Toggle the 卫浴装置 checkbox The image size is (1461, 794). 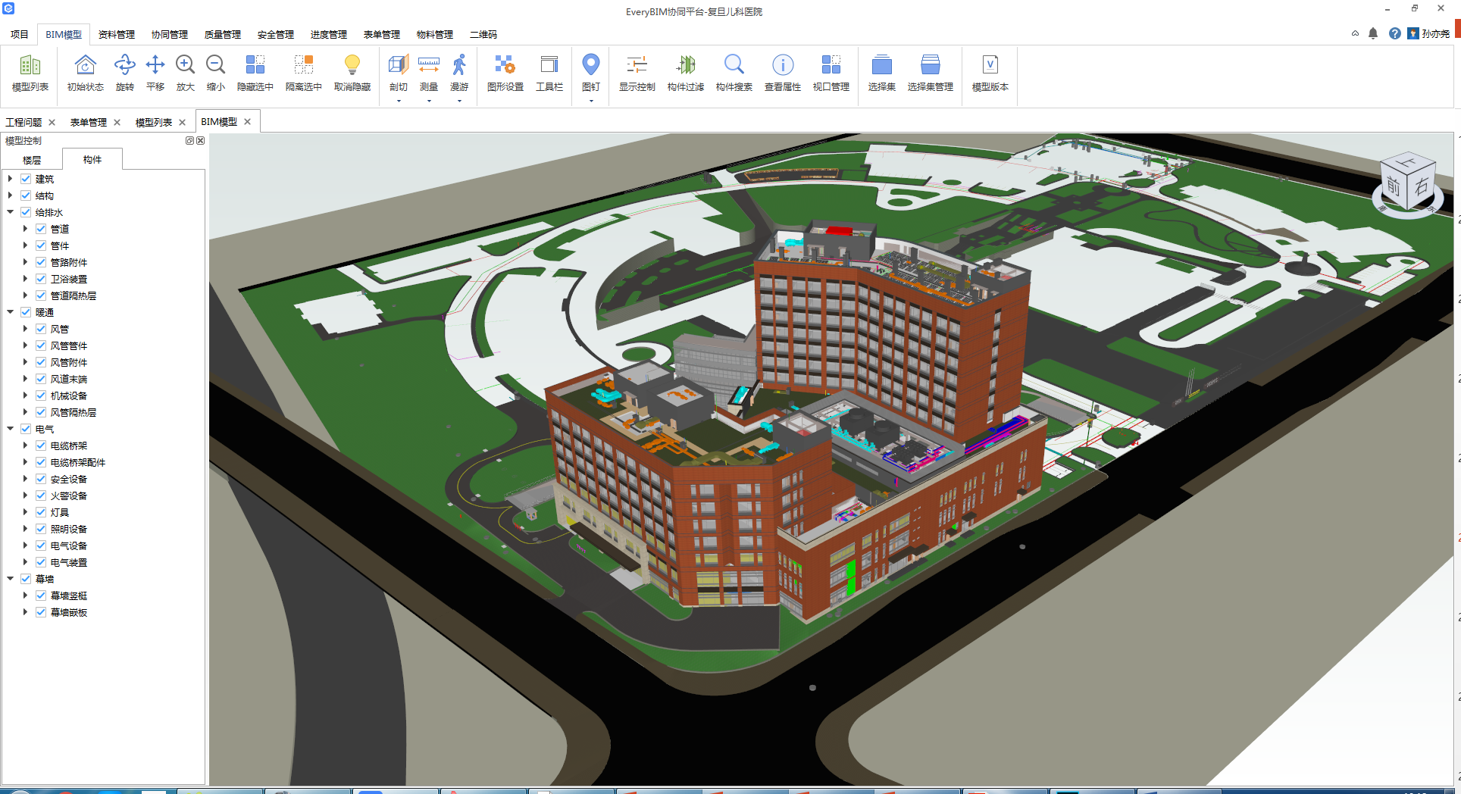[41, 279]
